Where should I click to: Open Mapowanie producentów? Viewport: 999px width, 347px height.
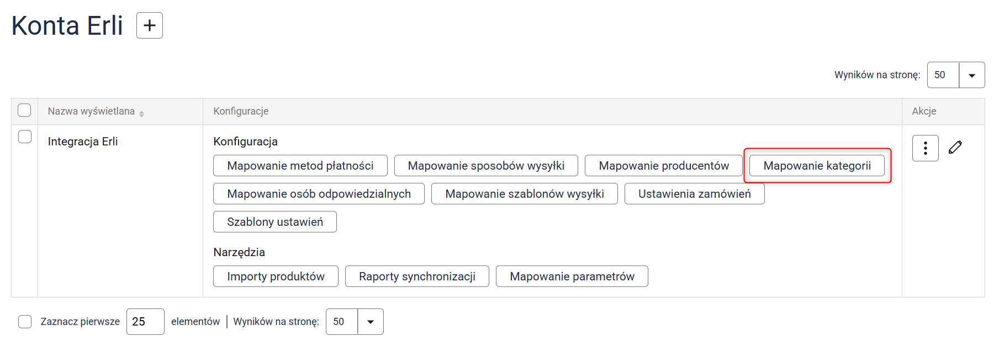tap(663, 166)
